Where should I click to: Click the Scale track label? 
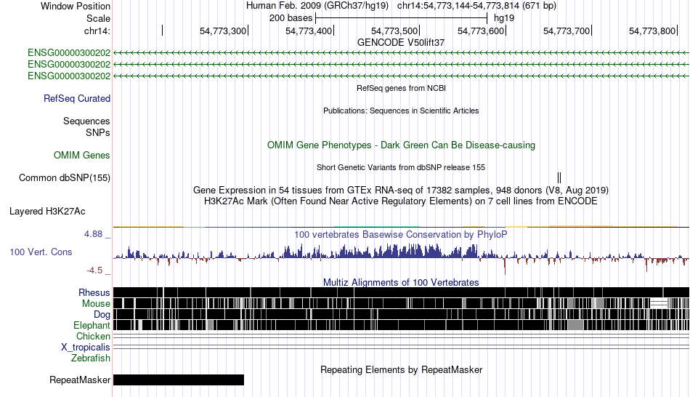98,18
